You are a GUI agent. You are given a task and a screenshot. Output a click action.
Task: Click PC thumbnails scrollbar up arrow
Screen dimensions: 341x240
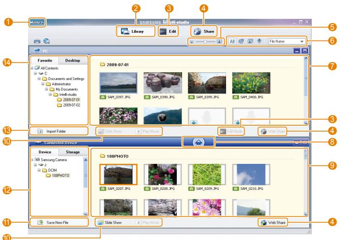[x=306, y=58]
